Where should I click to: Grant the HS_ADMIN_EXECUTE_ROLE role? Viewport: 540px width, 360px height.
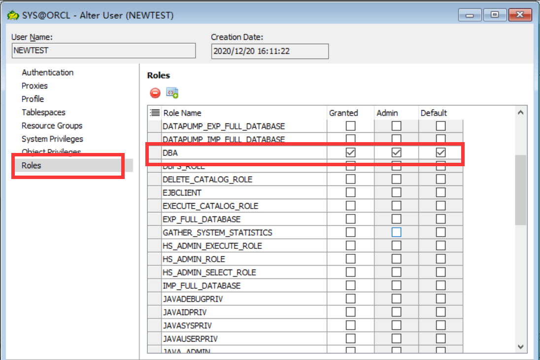tap(351, 245)
